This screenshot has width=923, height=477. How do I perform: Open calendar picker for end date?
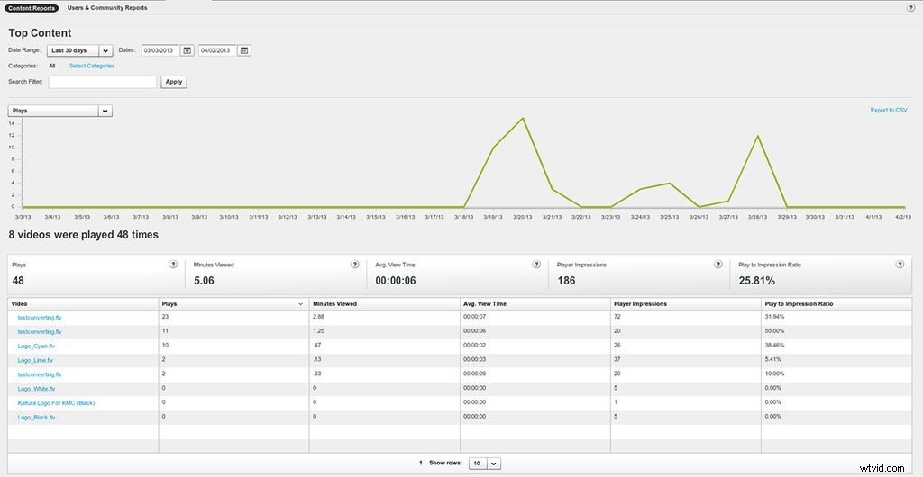(x=244, y=50)
